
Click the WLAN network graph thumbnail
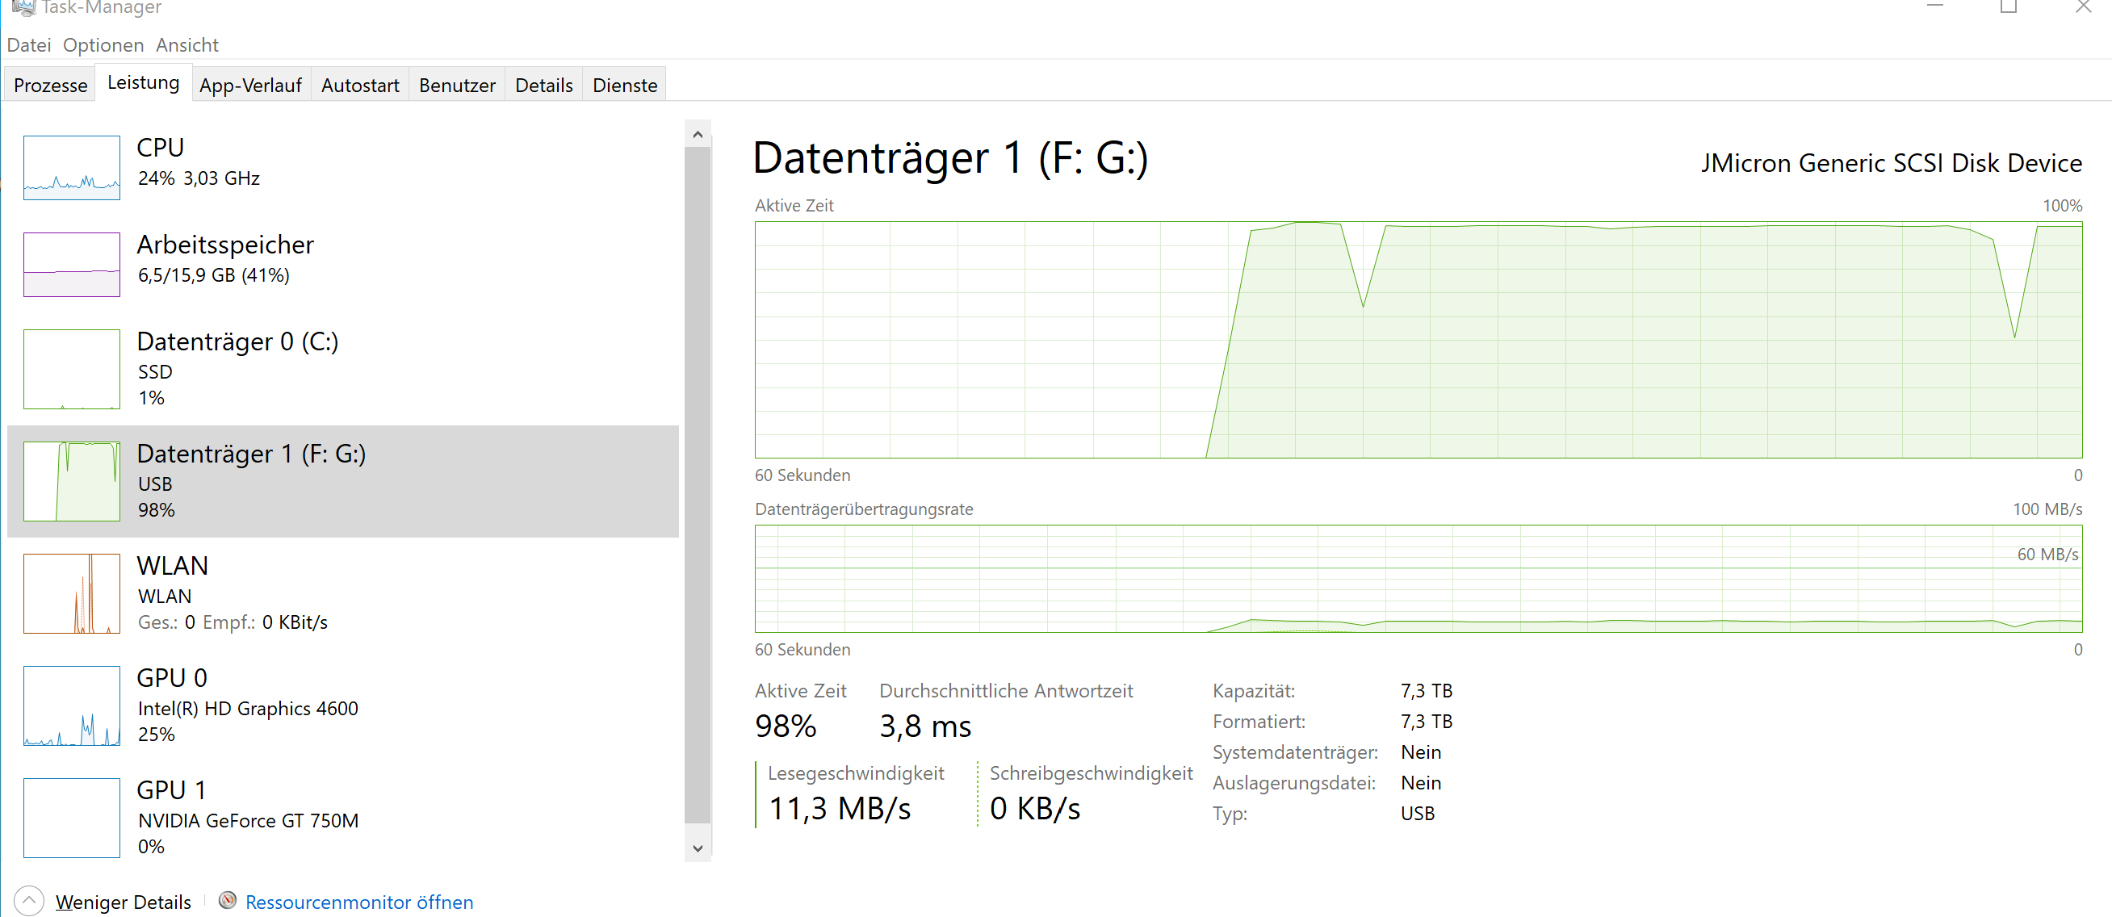pyautogui.click(x=71, y=593)
